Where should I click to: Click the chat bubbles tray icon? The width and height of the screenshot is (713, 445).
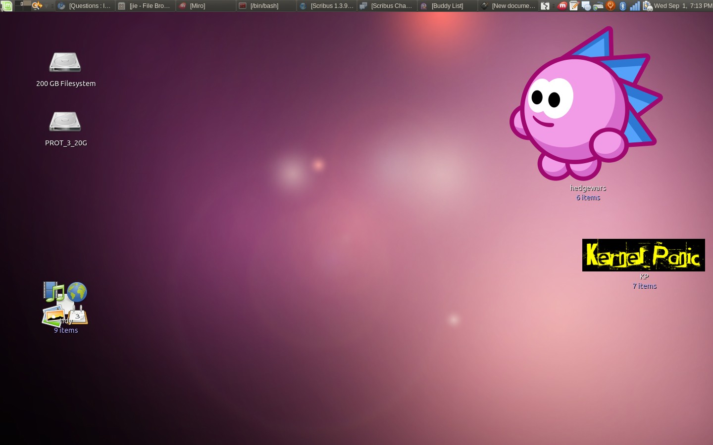coord(586,6)
